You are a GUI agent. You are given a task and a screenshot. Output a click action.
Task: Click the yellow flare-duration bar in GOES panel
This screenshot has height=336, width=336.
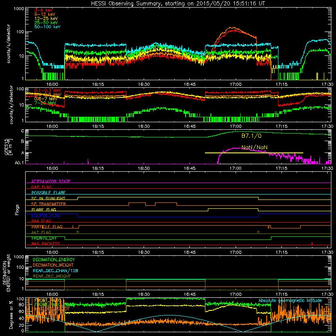pos(254,153)
